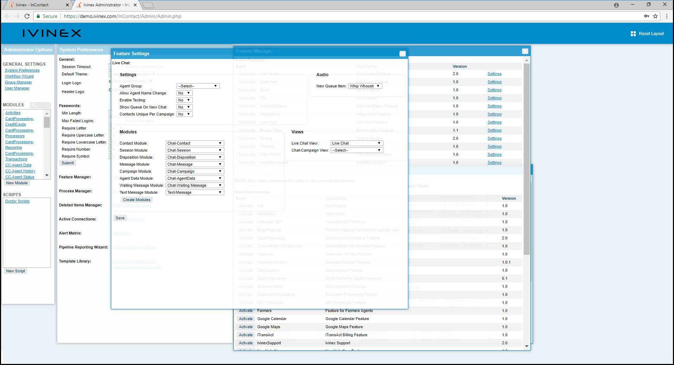
Task: Open the Text Message Module dropdown
Action: click(x=195, y=192)
